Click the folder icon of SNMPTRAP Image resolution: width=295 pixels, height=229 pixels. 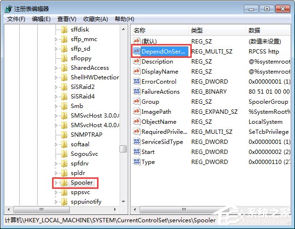point(64,135)
